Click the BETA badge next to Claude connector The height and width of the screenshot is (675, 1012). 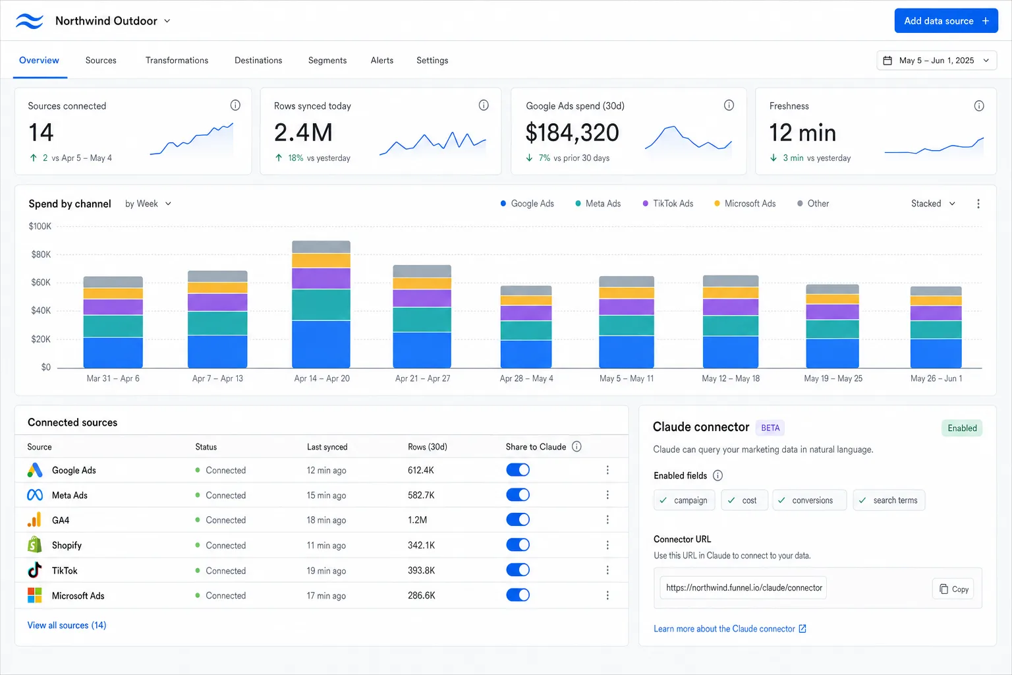(x=770, y=428)
